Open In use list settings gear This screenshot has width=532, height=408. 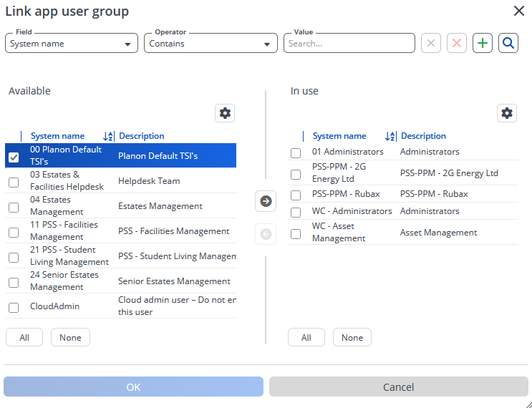[x=506, y=113]
